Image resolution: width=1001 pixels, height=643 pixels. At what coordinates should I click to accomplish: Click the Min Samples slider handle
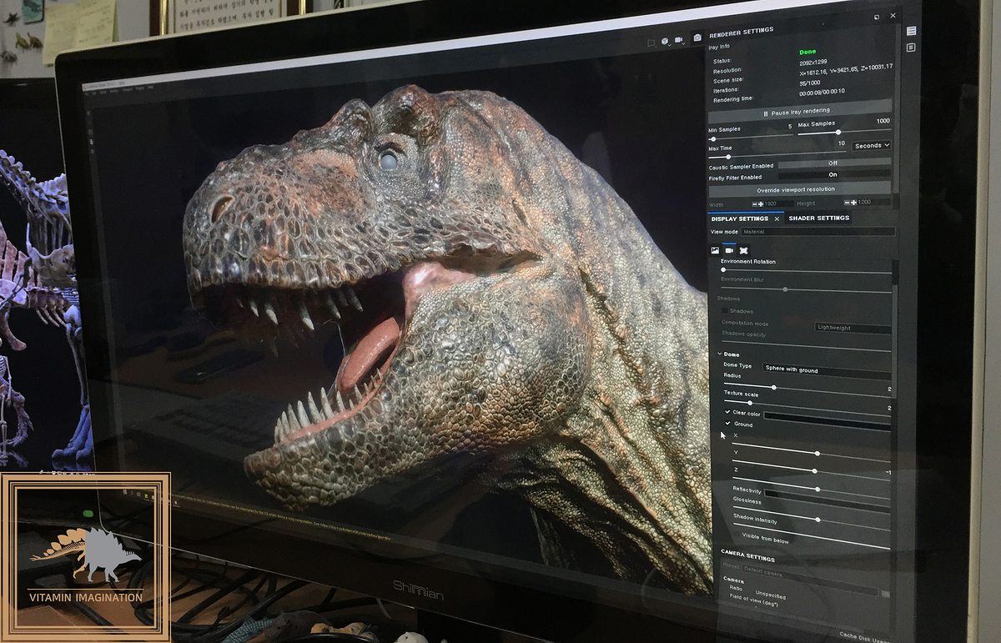point(712,139)
